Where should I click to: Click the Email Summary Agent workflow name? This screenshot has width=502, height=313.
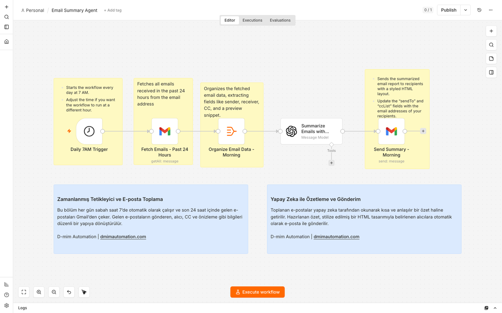74,10
